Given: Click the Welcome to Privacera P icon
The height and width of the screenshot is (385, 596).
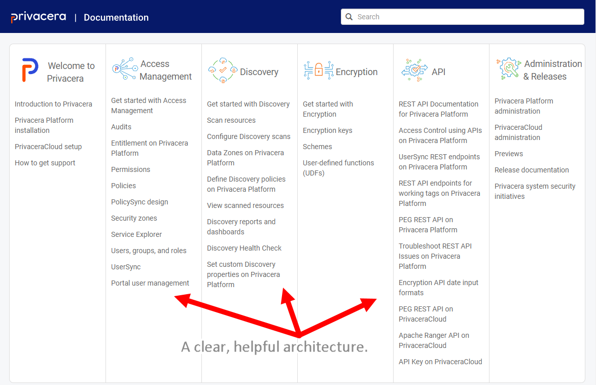Looking at the screenshot, I should click(30, 71).
